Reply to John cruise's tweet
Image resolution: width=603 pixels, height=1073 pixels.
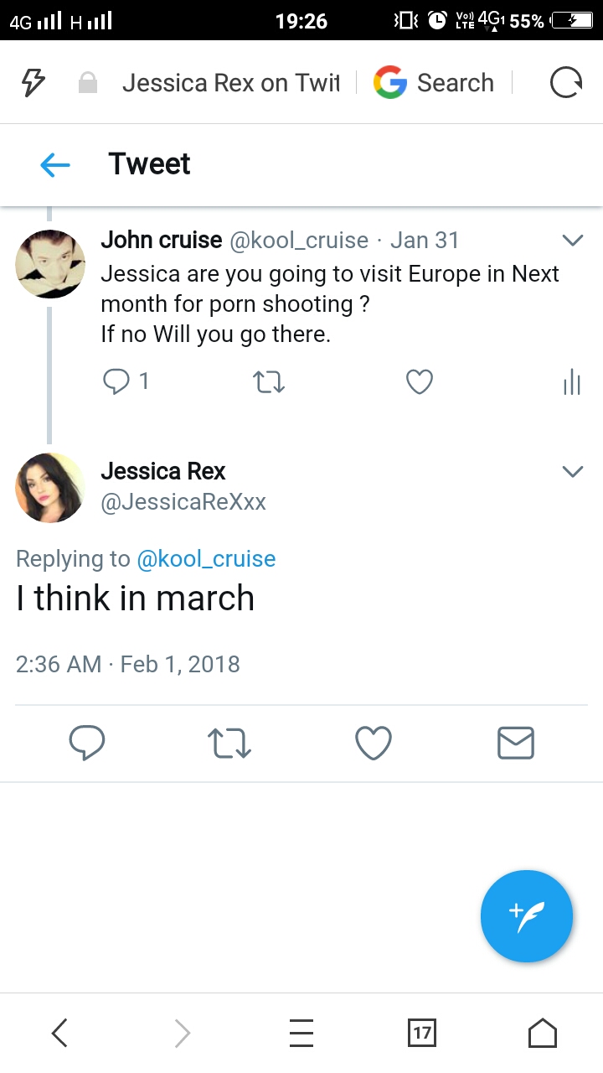[115, 382]
